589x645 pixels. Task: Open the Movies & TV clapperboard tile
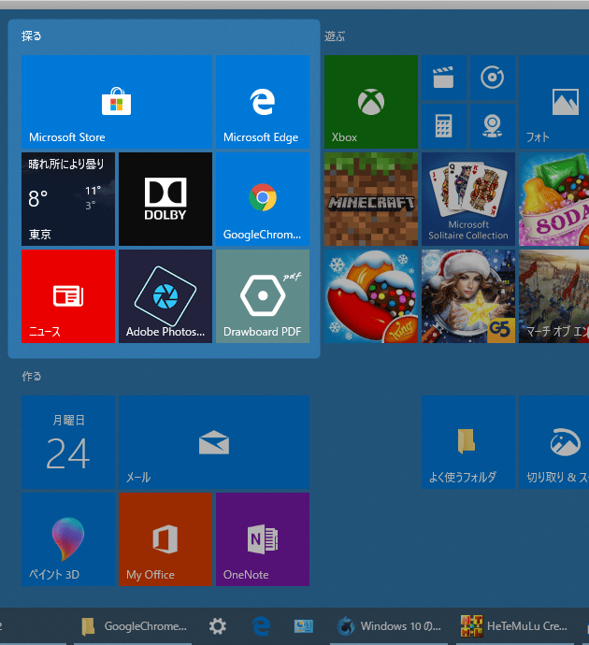(444, 78)
